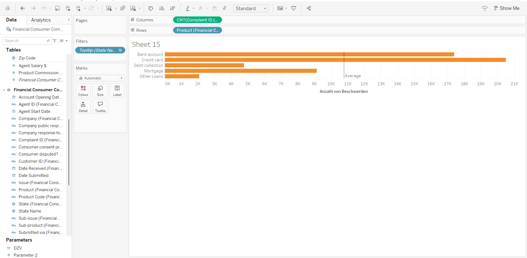Refresh the view with the circular arrow icon

click(x=91, y=8)
